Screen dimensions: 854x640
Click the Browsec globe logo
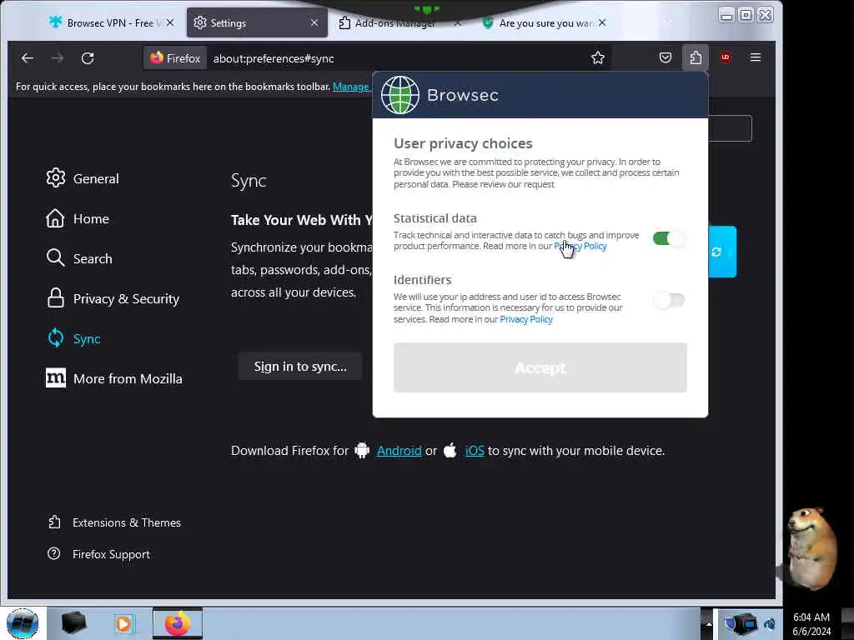coord(400,95)
